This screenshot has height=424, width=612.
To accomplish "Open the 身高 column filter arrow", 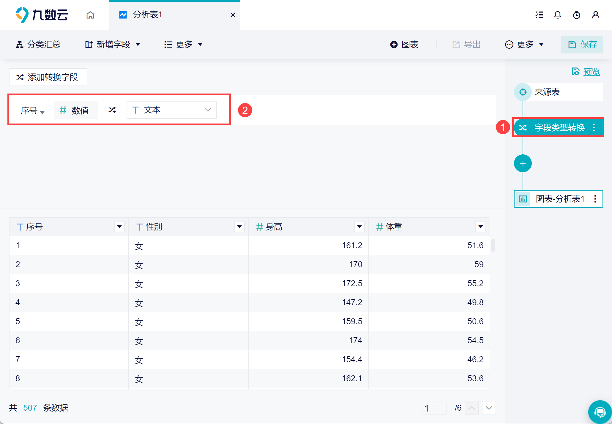I will pyautogui.click(x=359, y=227).
